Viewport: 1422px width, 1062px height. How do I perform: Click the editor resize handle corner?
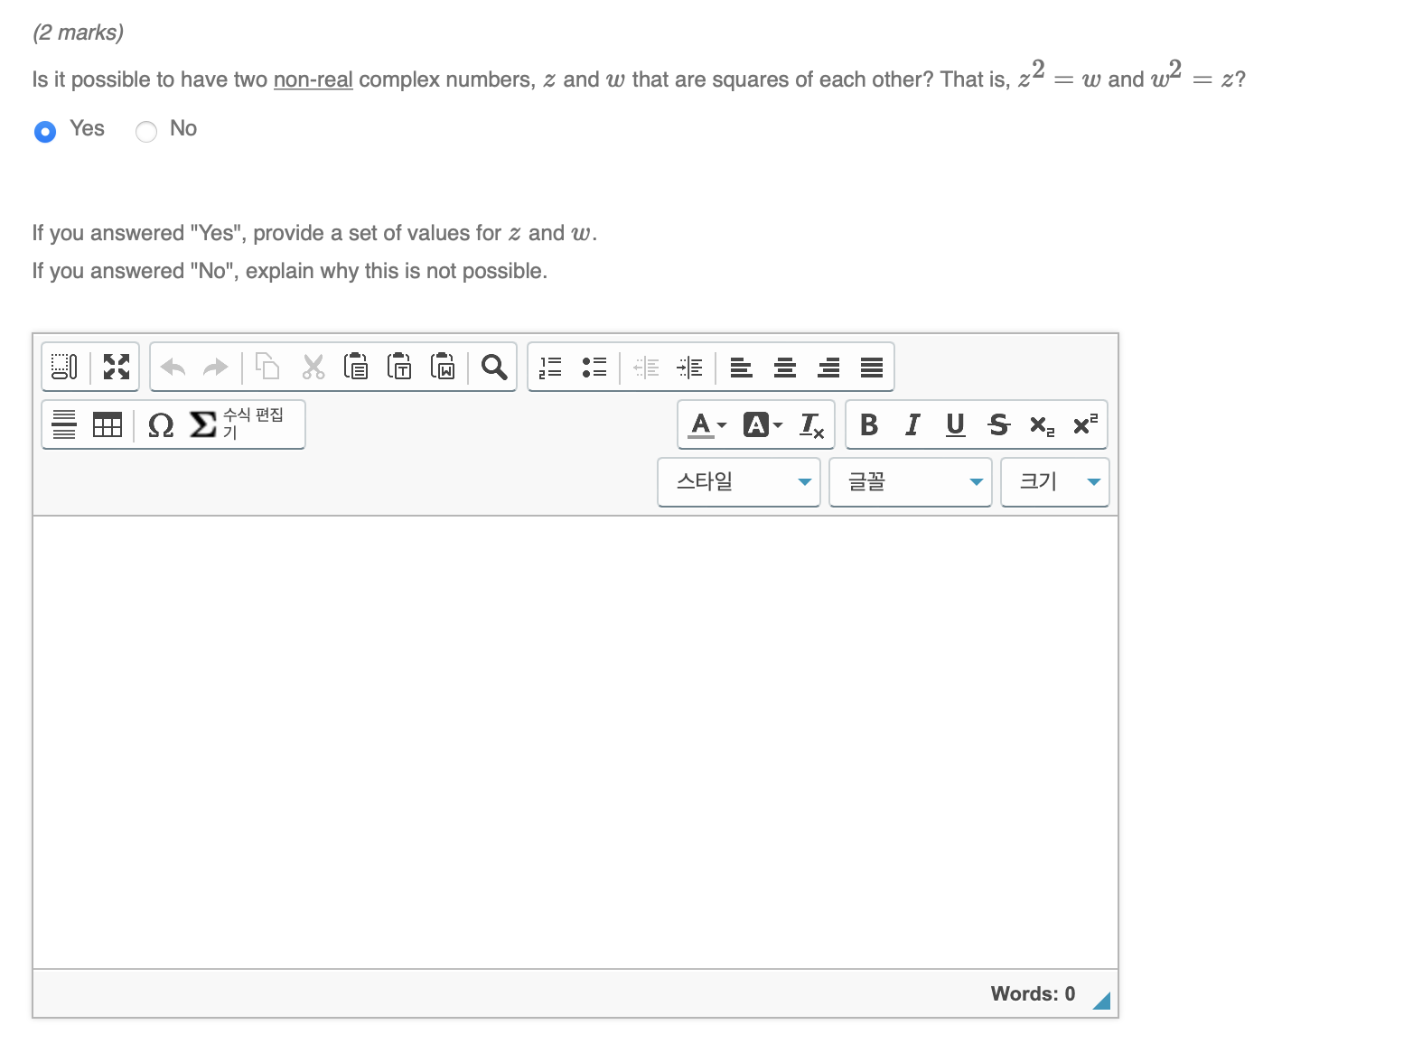pyautogui.click(x=1102, y=1001)
